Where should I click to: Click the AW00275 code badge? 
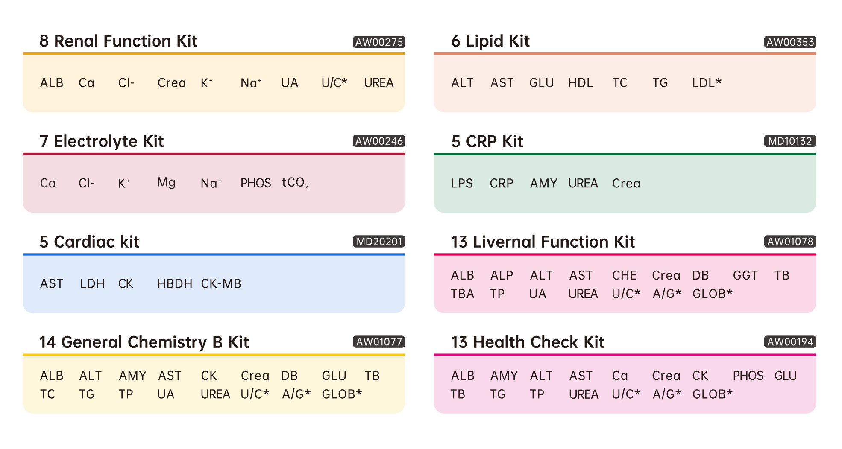click(379, 42)
